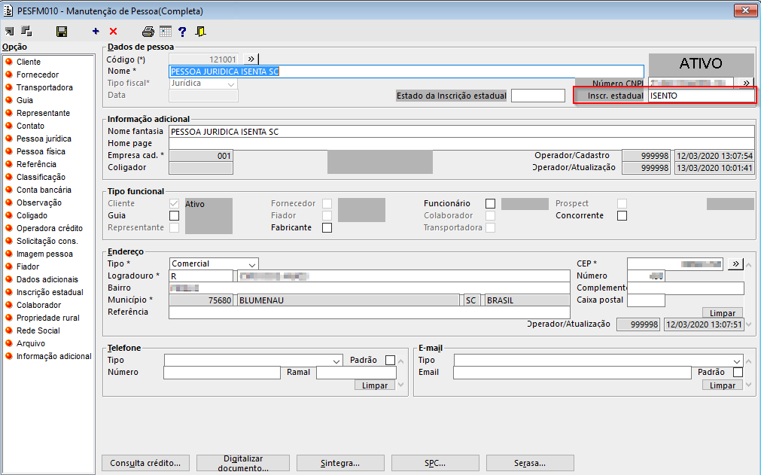Click the disabled Cliente checkbox

pos(174,203)
